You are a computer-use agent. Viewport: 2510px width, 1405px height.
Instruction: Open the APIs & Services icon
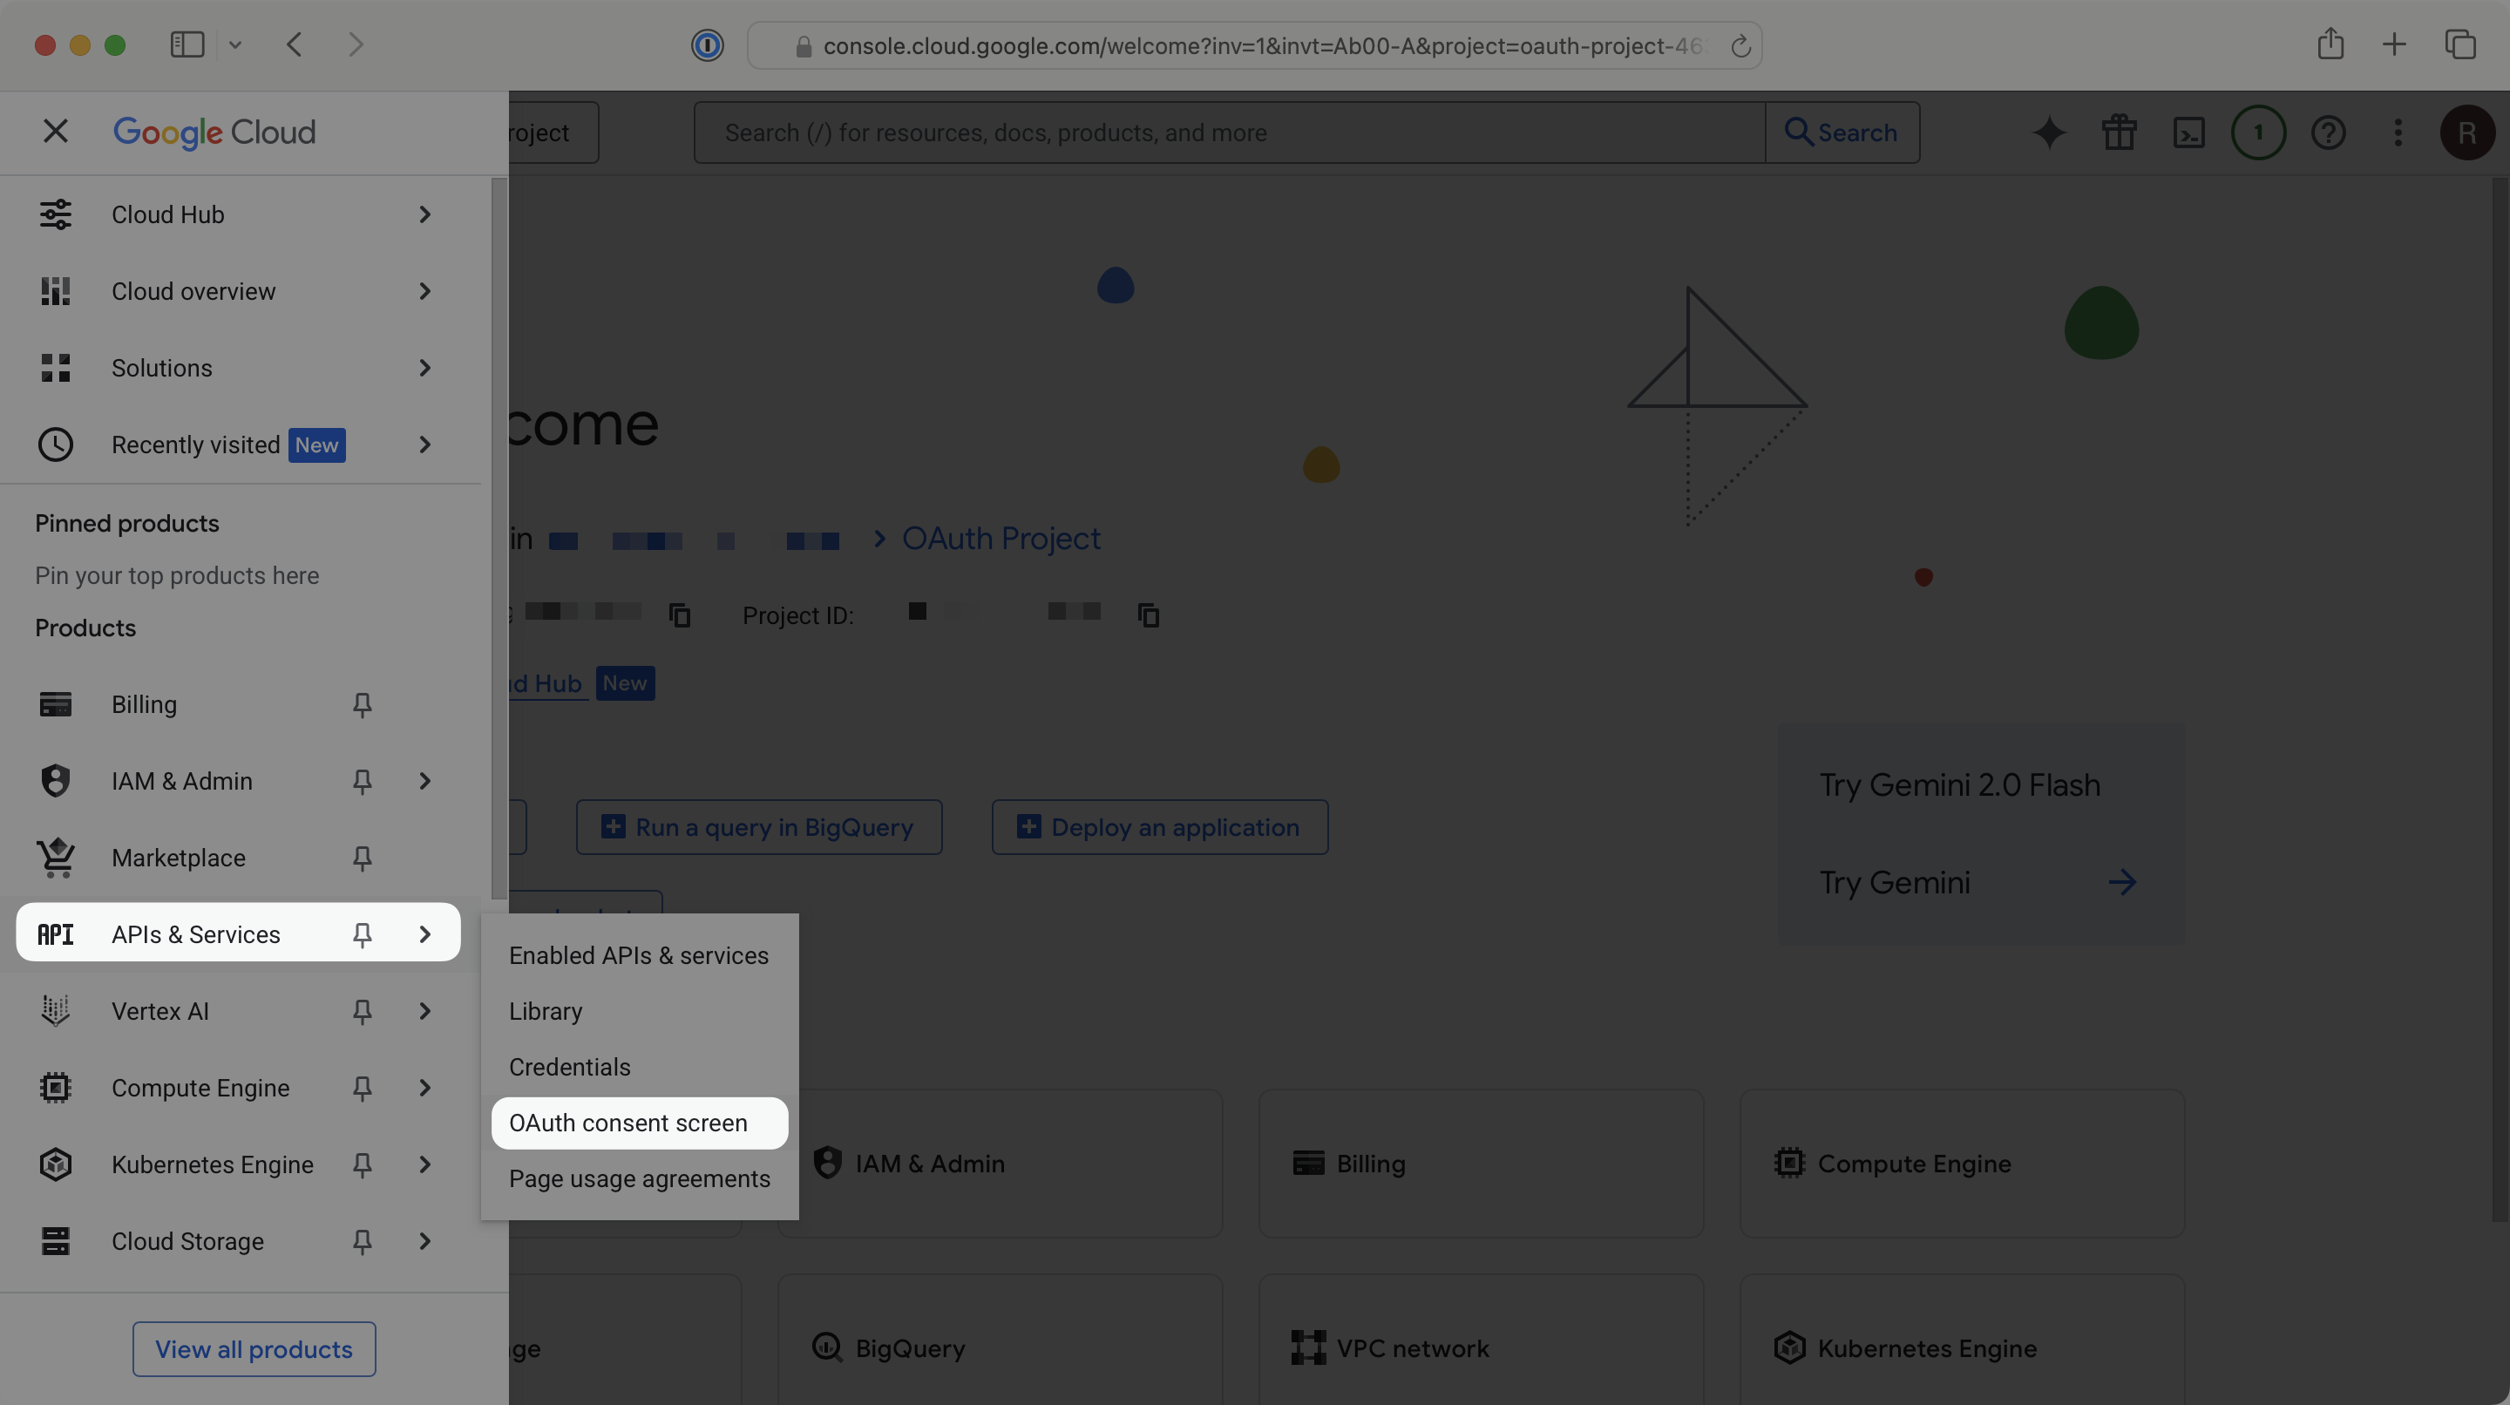56,933
